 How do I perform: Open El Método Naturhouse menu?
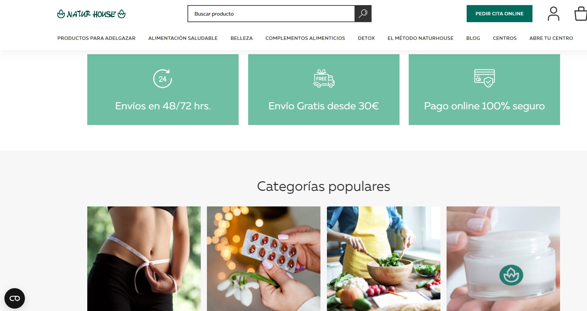pos(420,38)
